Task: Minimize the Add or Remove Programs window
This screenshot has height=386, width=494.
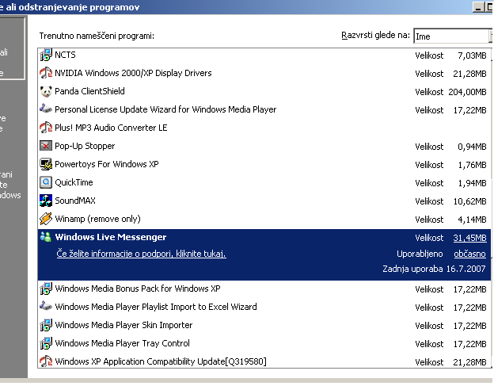Action: 478,7
